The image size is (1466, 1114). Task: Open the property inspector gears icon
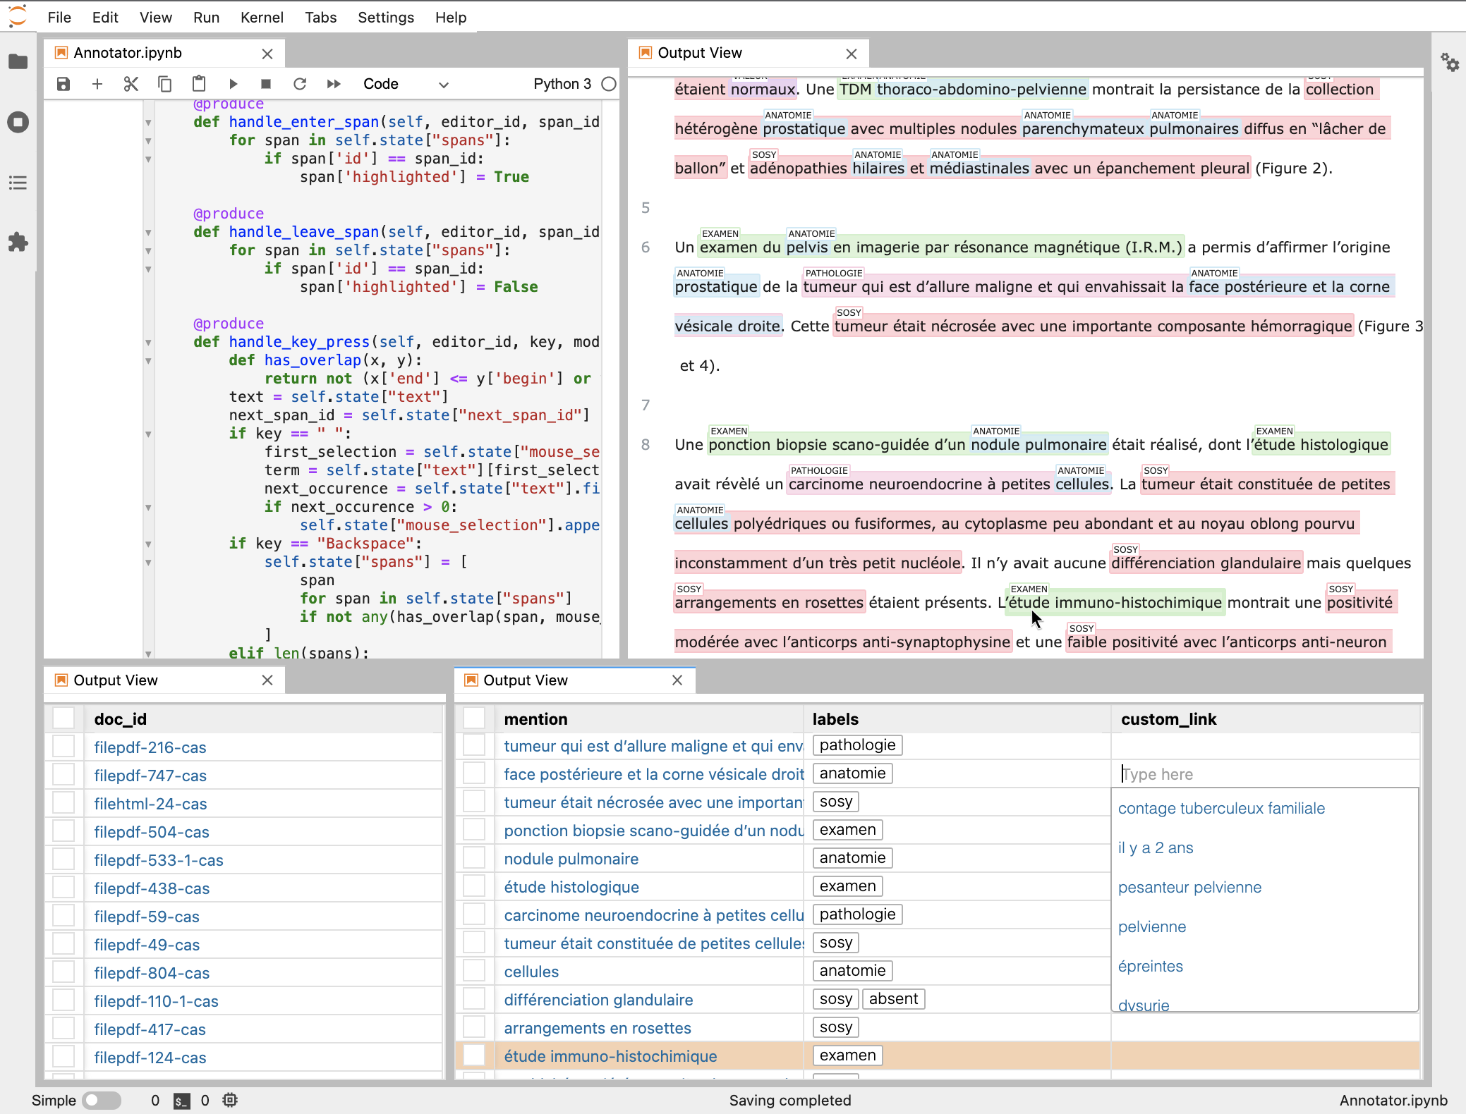tap(1450, 62)
